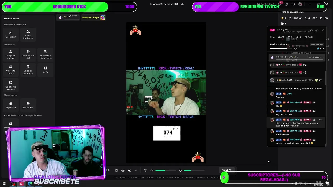Click the floating panel settings icon beside the lock
Screen dimensions: 333x187
pos(316,31)
